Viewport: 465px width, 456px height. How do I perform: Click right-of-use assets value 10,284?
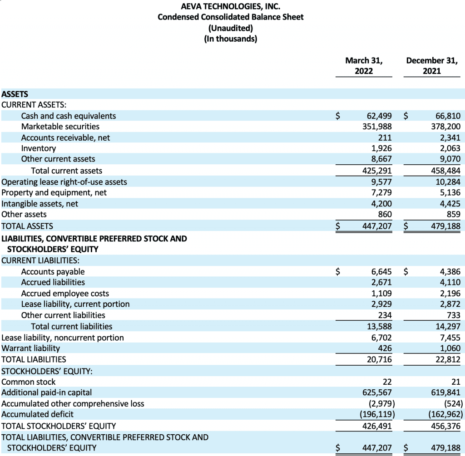coord(448,182)
